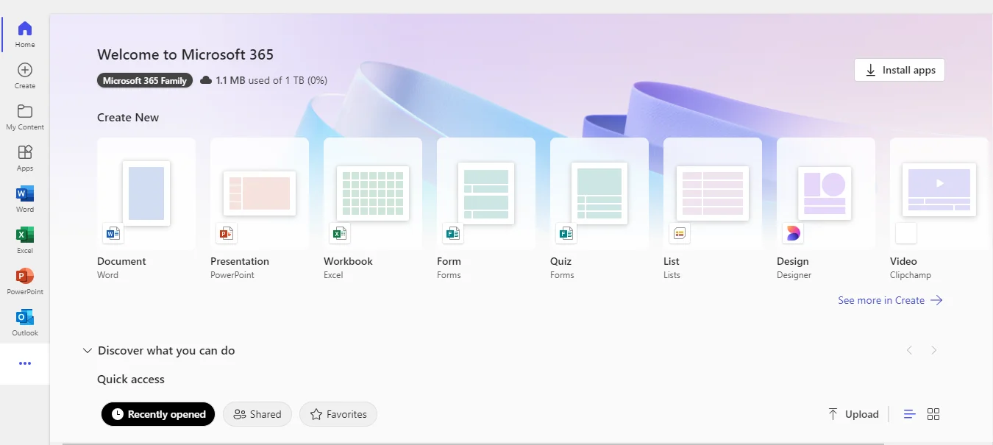
Task: Click the Workbook label text
Action: tap(348, 261)
